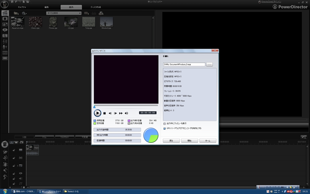Switch to the 編集 tab
This screenshot has height=194, width=310.
[46, 7]
